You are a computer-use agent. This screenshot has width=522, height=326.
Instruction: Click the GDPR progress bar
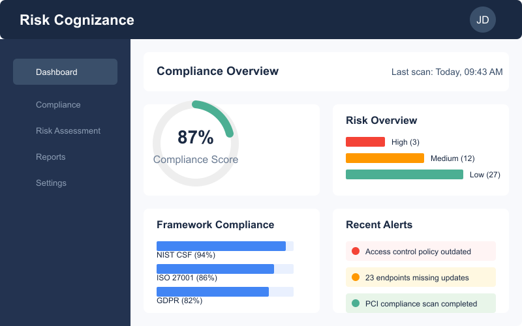click(213, 291)
